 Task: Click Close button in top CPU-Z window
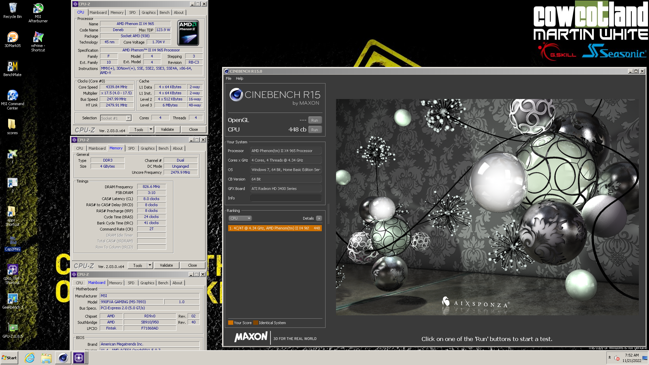(193, 129)
